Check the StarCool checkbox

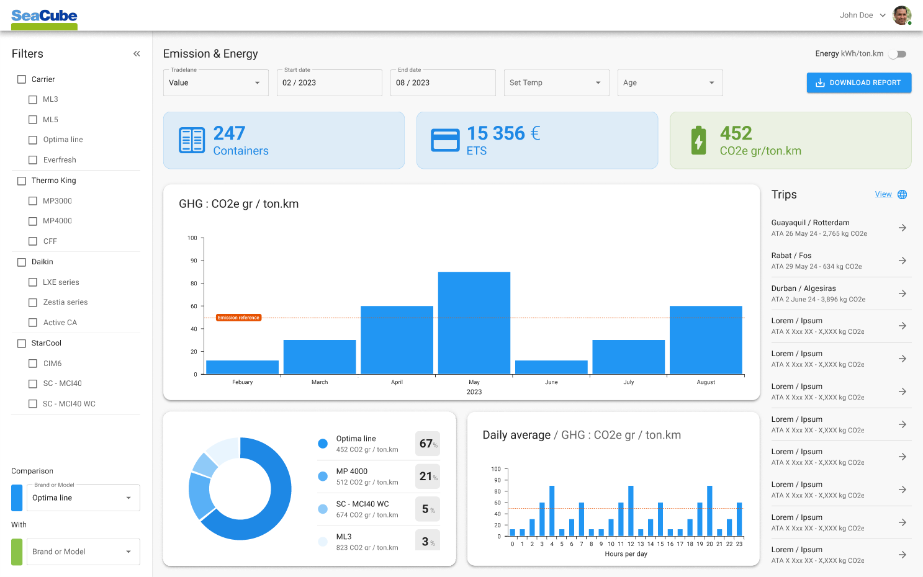[x=22, y=344]
